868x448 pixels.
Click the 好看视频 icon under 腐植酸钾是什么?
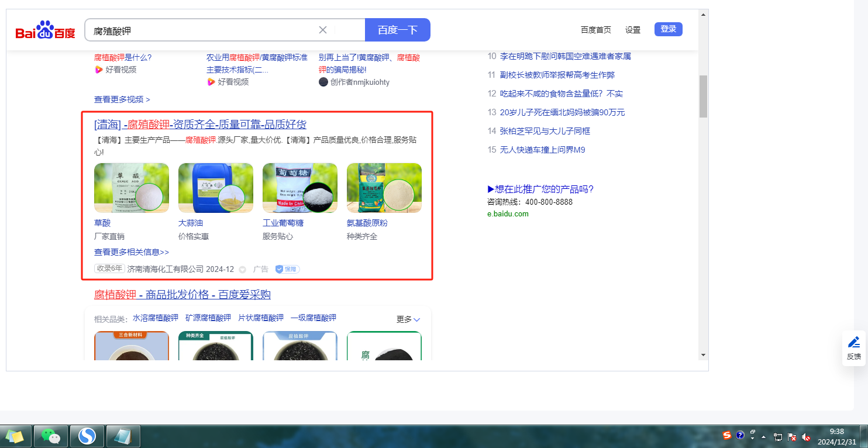[x=98, y=70]
